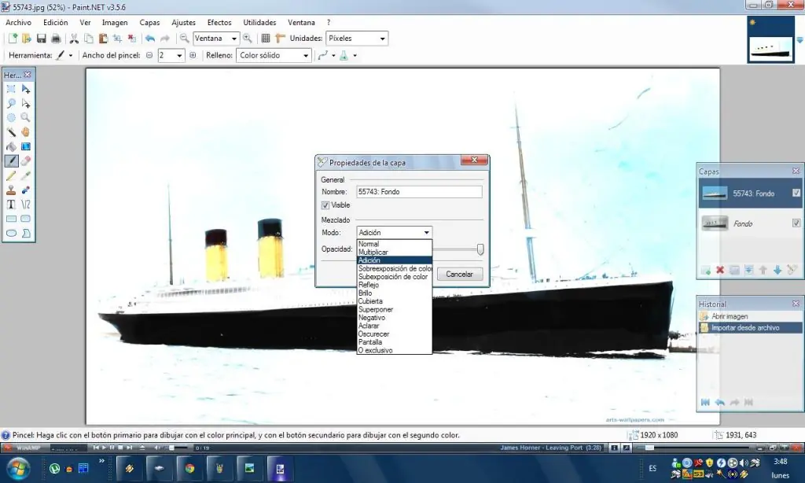Screen dimensions: 805x483
Task: Click the Save icon in toolbar
Action: (x=42, y=39)
